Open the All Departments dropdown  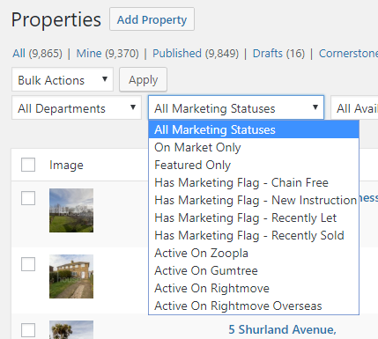[x=77, y=108]
